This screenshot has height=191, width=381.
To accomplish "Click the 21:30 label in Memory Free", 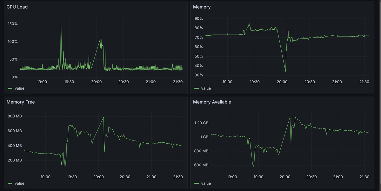I will [x=178, y=177].
